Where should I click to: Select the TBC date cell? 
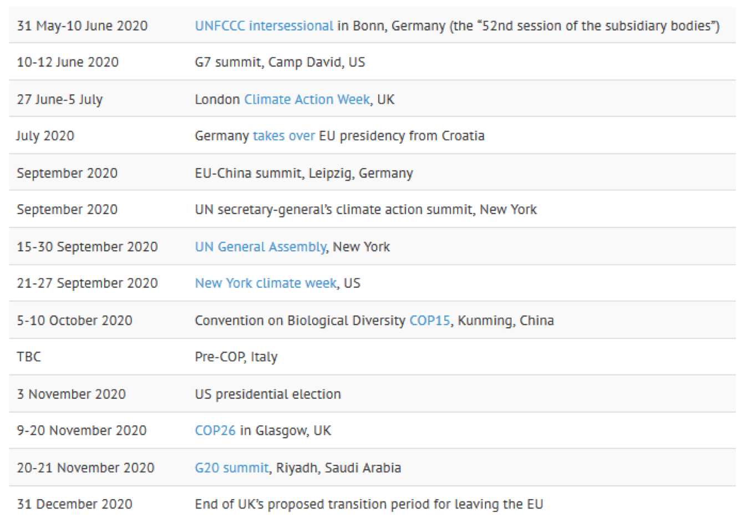(29, 357)
